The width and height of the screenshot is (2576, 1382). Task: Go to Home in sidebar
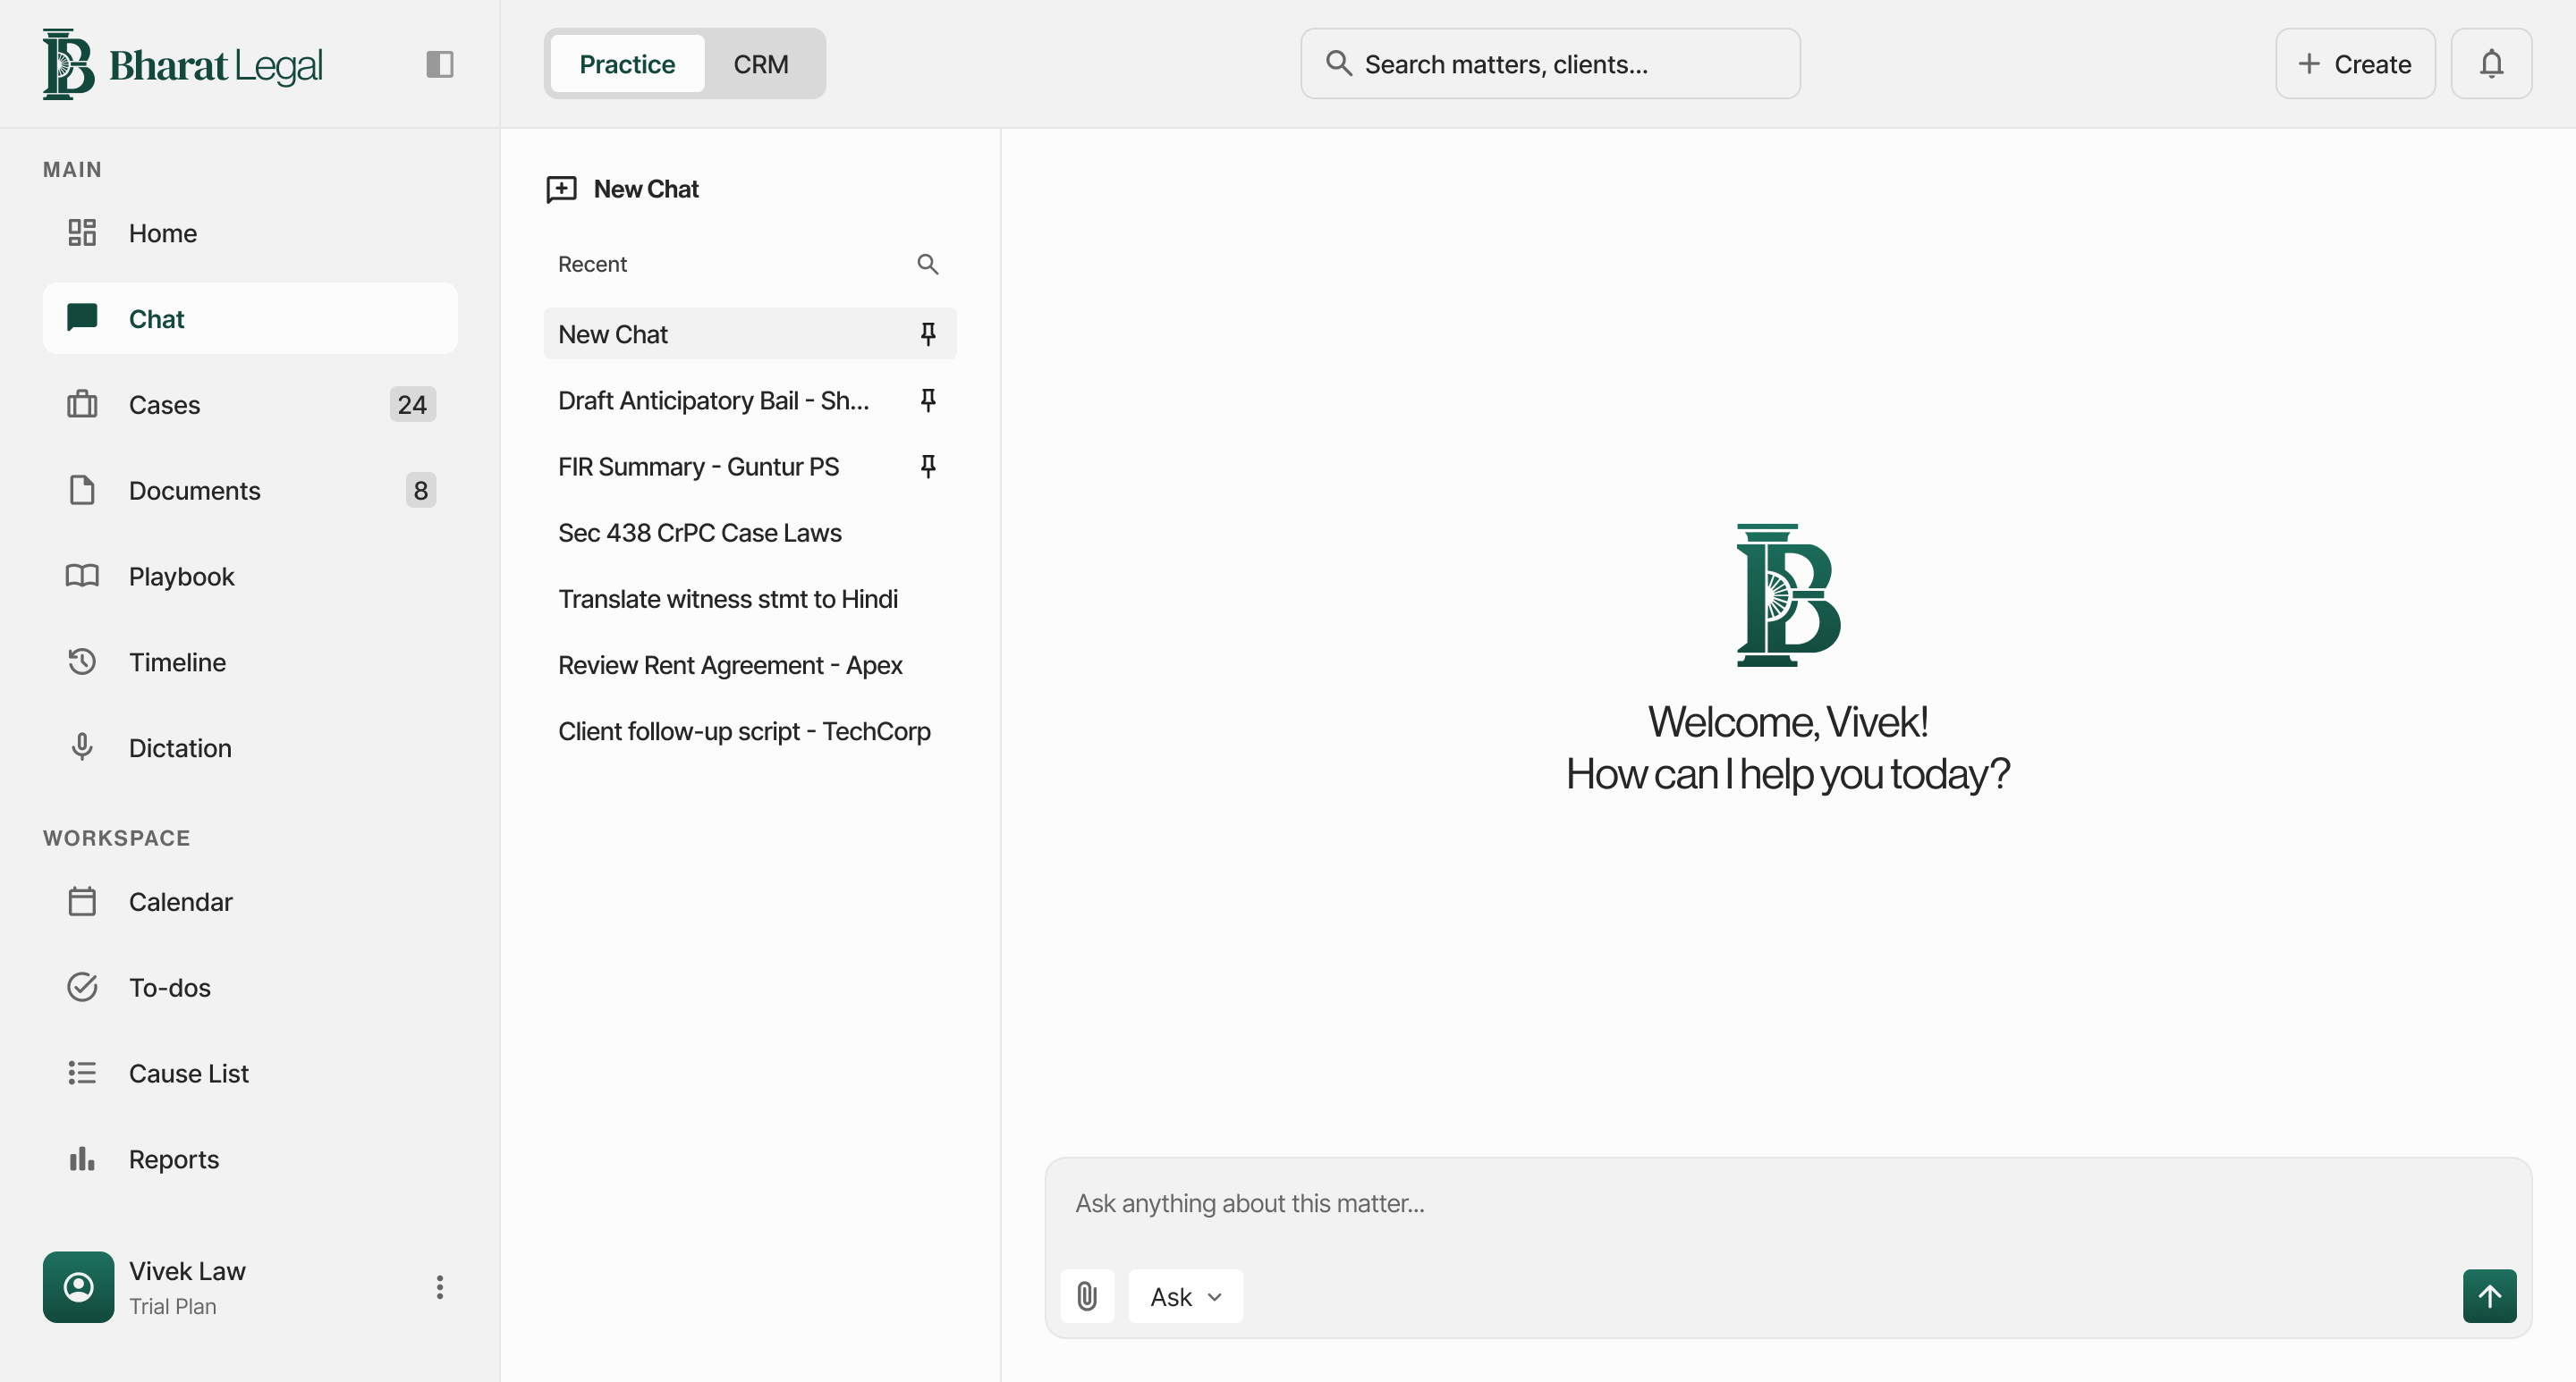click(250, 232)
